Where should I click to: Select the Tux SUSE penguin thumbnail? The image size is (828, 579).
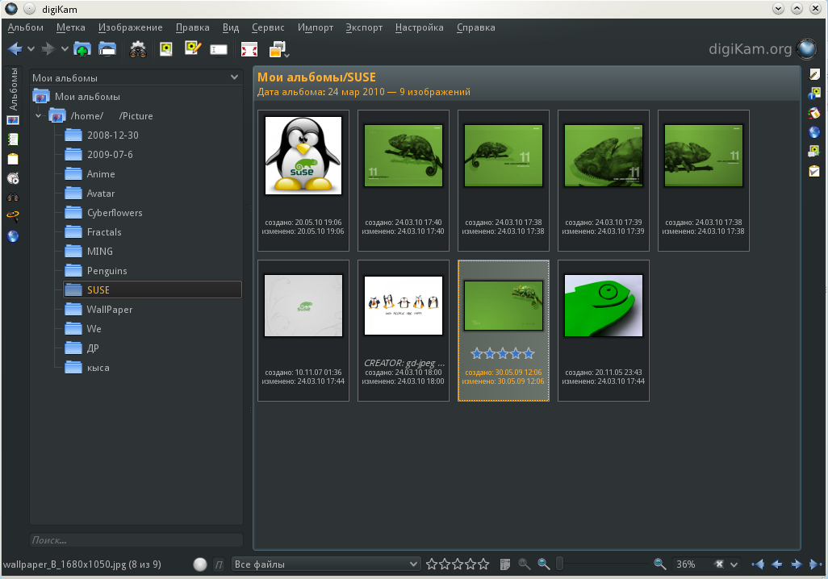[x=303, y=156]
